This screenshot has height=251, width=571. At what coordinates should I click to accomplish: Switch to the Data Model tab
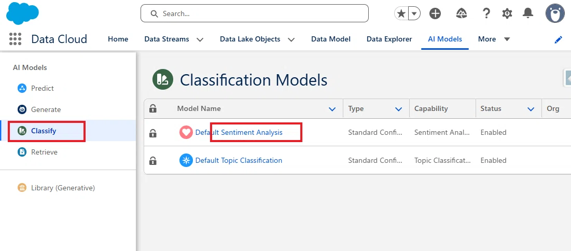(331, 39)
